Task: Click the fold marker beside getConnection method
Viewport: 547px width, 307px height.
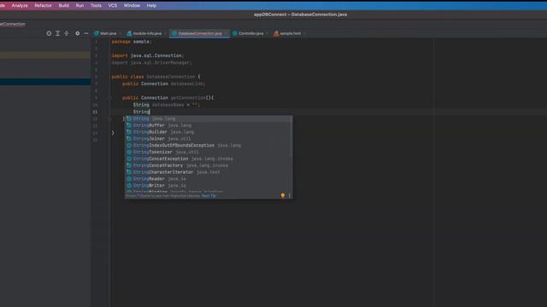Action: (x=111, y=98)
